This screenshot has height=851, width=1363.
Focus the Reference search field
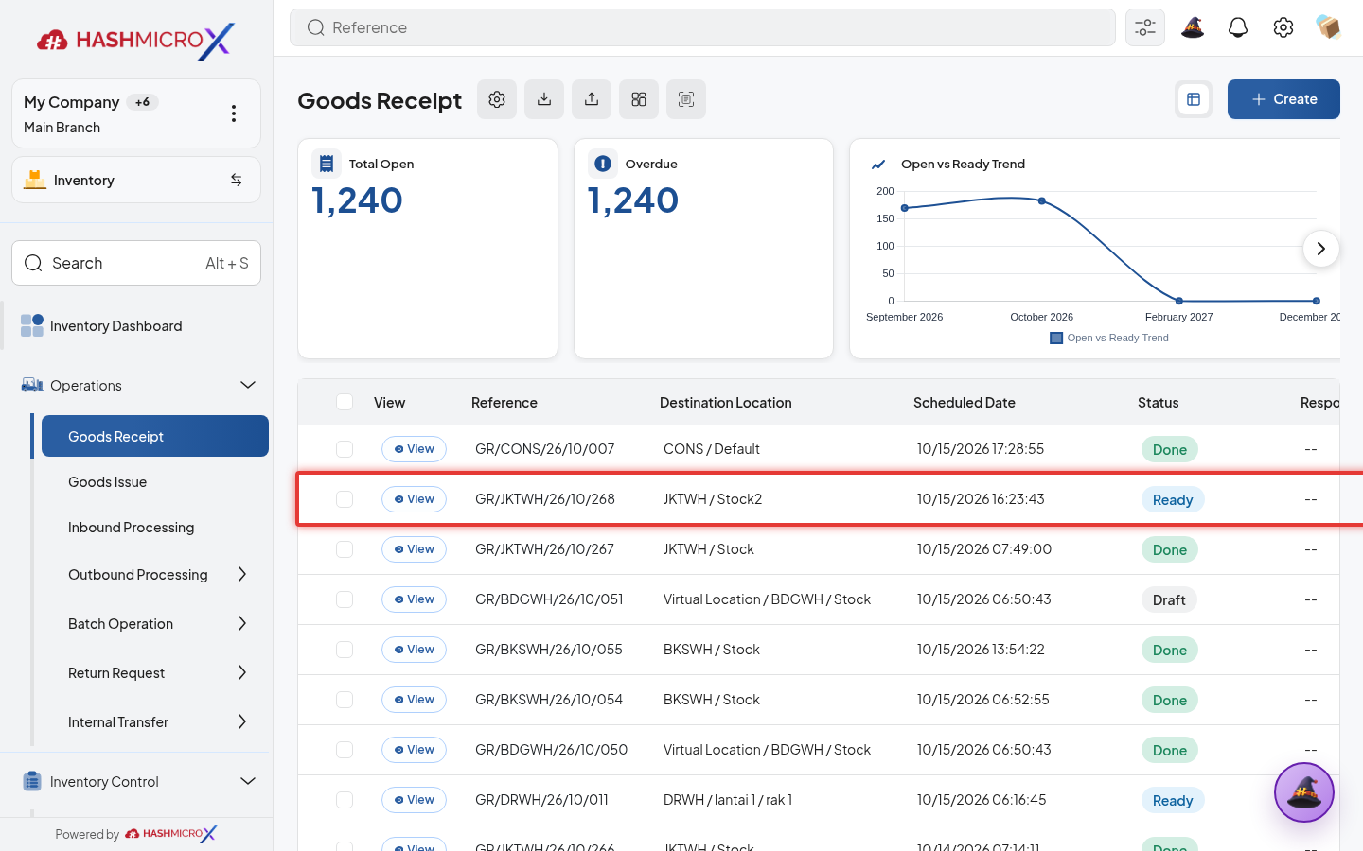702,27
